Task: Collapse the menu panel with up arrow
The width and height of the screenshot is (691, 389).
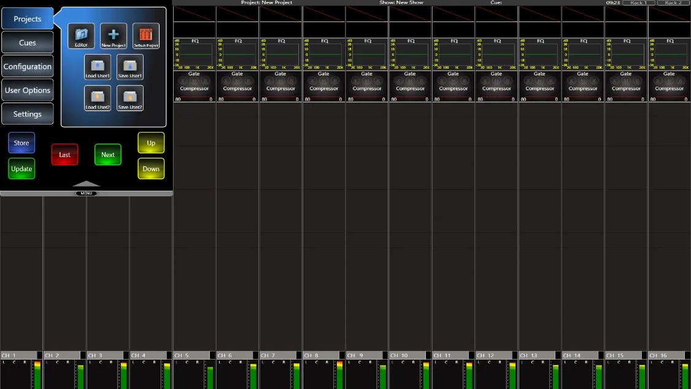Action: click(87, 183)
